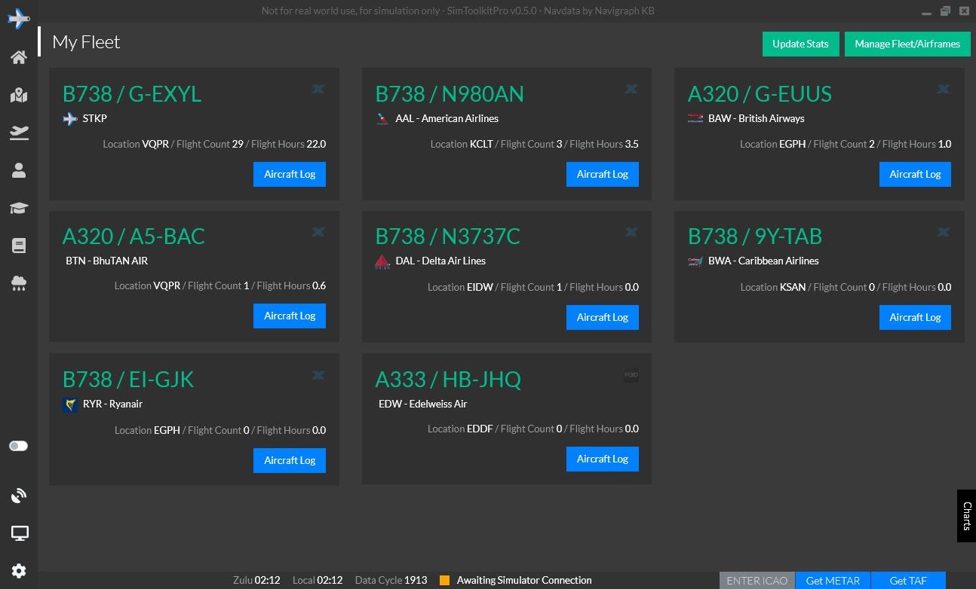Click the American Airlines logo
The height and width of the screenshot is (589, 976).
[383, 118]
